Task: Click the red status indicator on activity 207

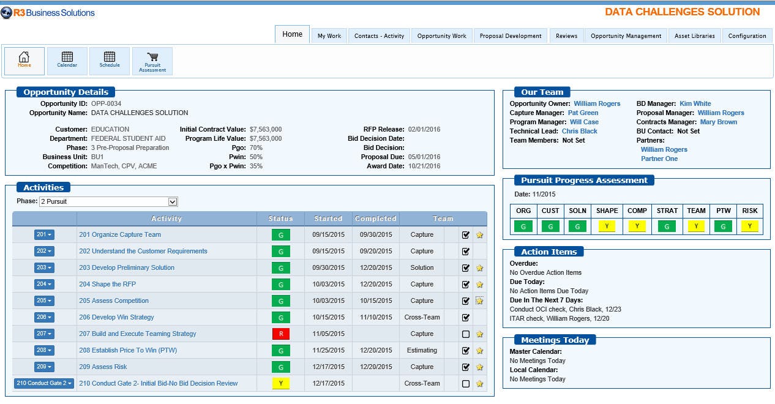Action: point(280,334)
